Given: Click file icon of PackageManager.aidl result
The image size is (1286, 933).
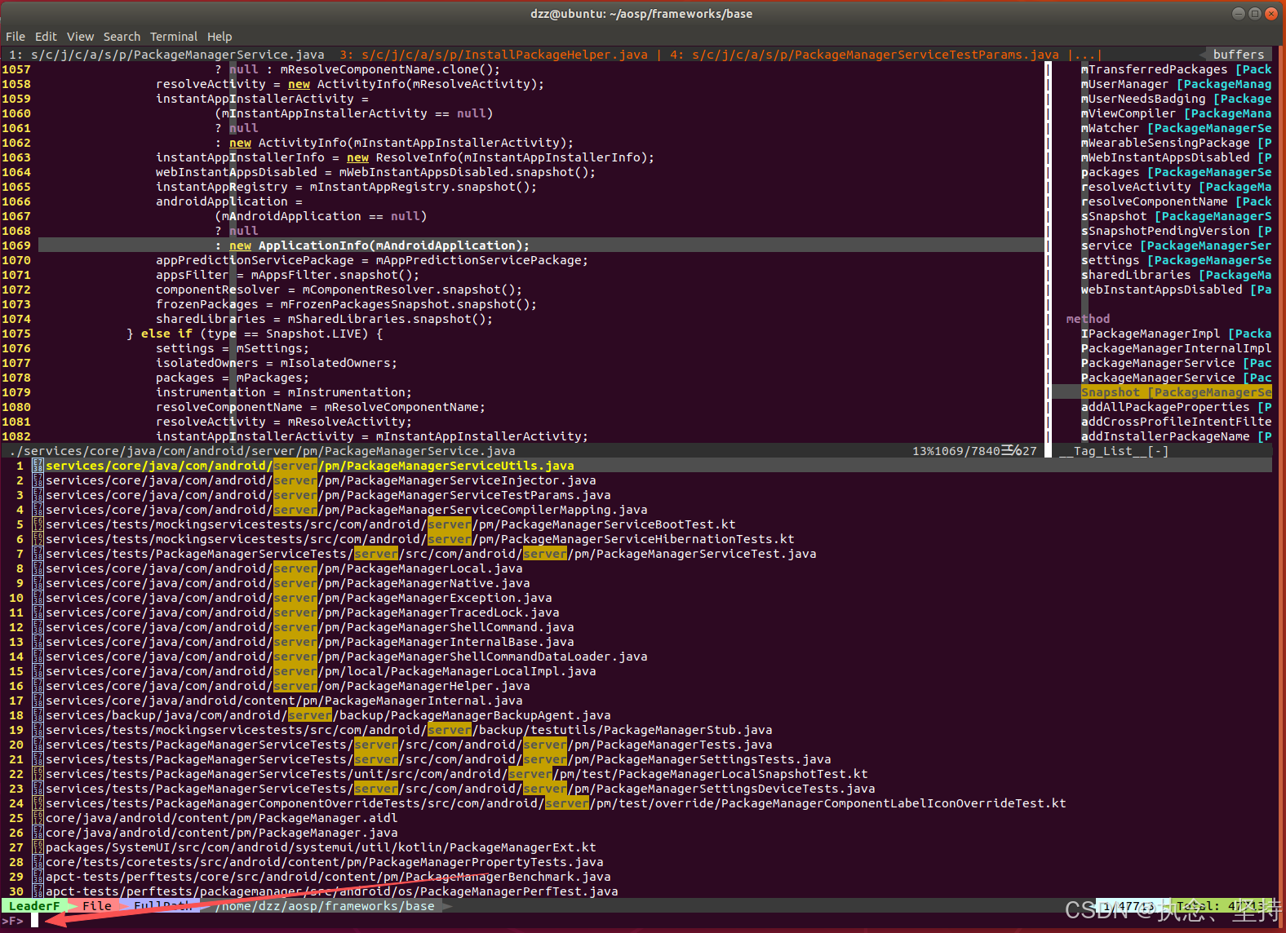Looking at the screenshot, I should point(38,818).
